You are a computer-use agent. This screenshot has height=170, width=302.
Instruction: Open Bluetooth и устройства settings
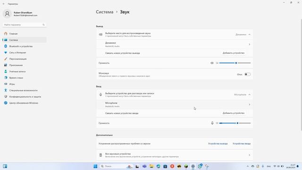pos(21,46)
